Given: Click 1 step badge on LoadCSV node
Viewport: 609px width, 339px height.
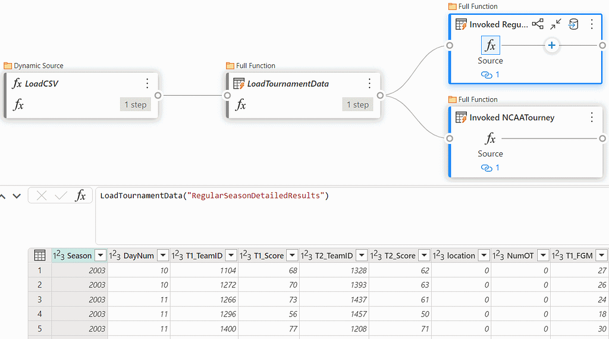Looking at the screenshot, I should (x=135, y=105).
